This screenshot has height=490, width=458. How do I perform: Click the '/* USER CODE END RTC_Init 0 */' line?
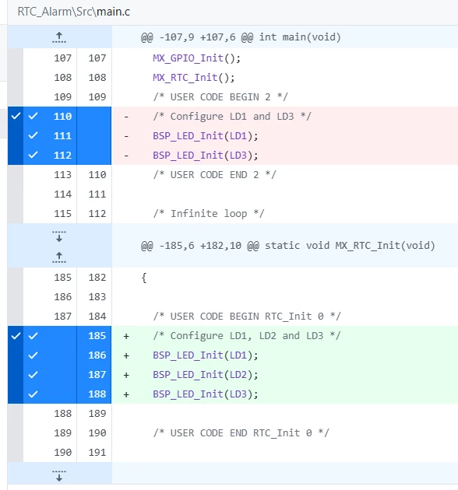pos(241,432)
